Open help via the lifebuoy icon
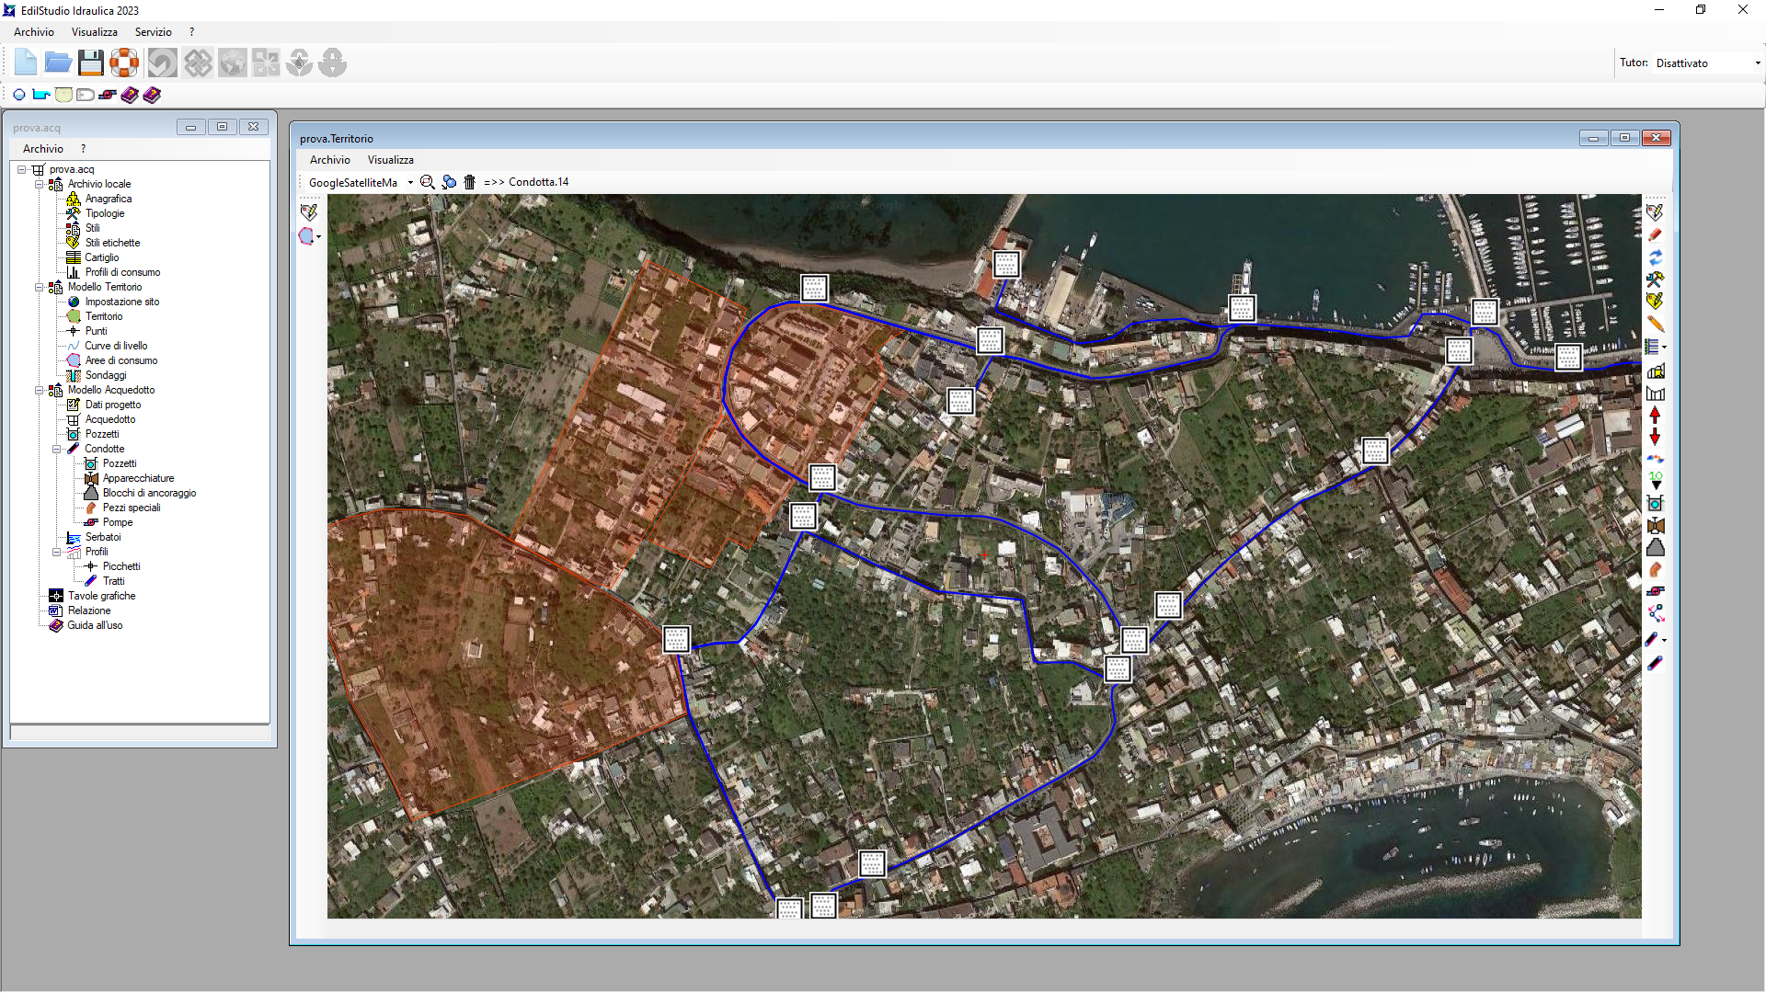The image size is (1766, 993). click(123, 63)
